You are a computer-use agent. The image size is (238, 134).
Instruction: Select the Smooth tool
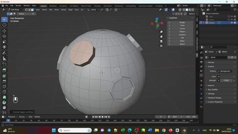[x=4, y=108]
